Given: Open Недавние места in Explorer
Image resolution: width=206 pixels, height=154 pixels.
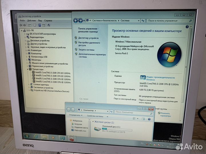Looking at the screenshot, I should point(81,127).
